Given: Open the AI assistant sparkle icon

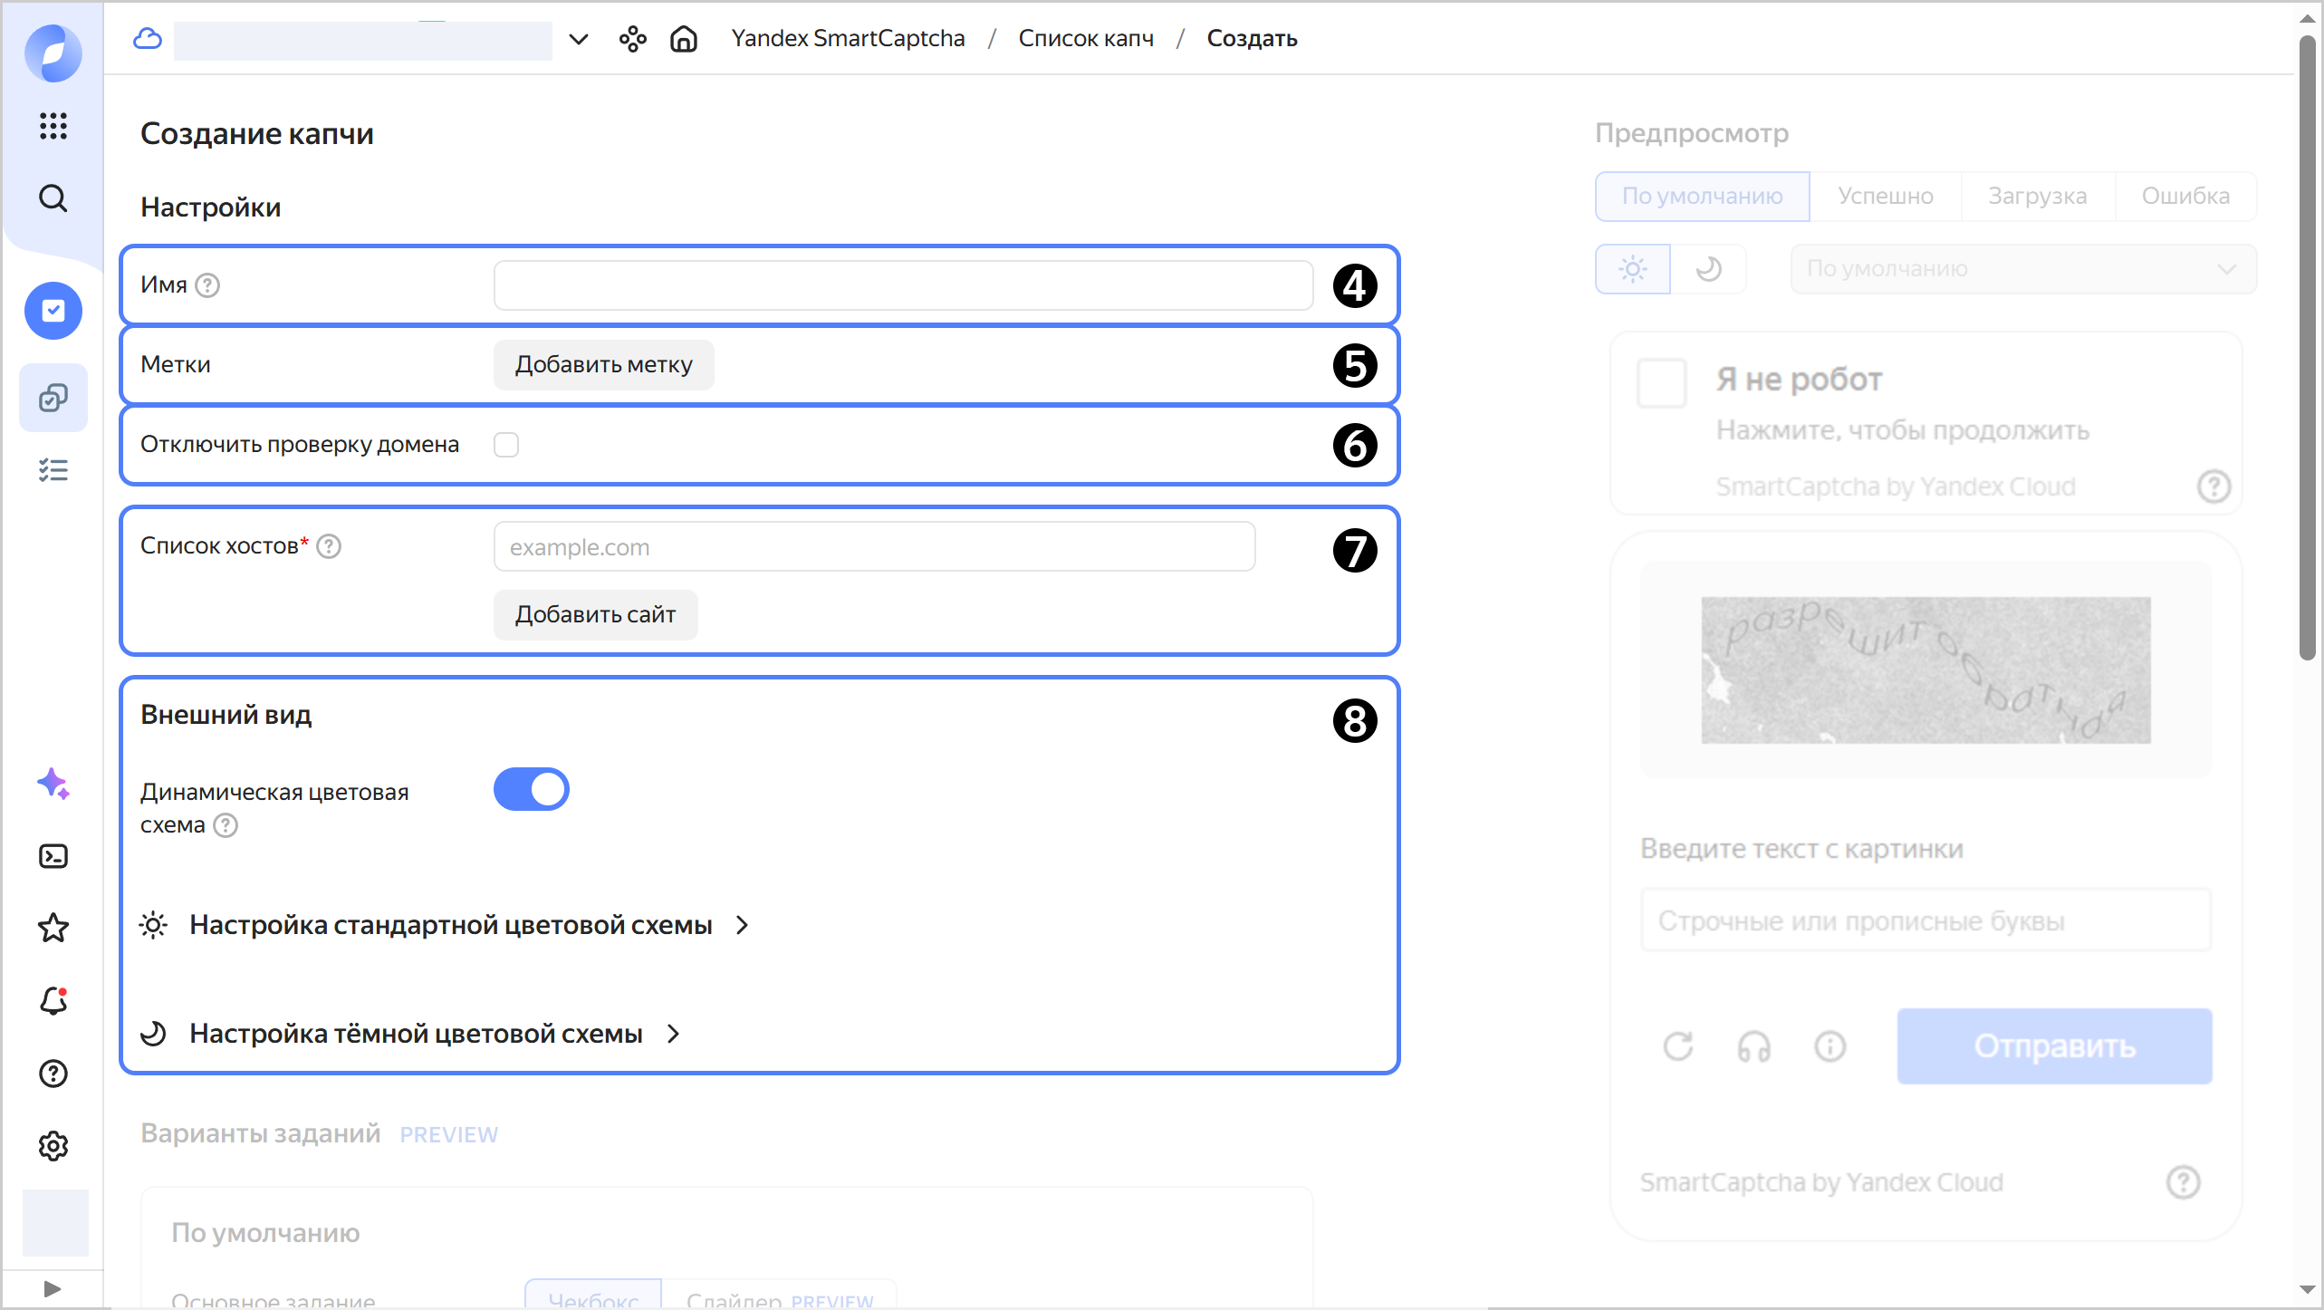Looking at the screenshot, I should (x=53, y=784).
